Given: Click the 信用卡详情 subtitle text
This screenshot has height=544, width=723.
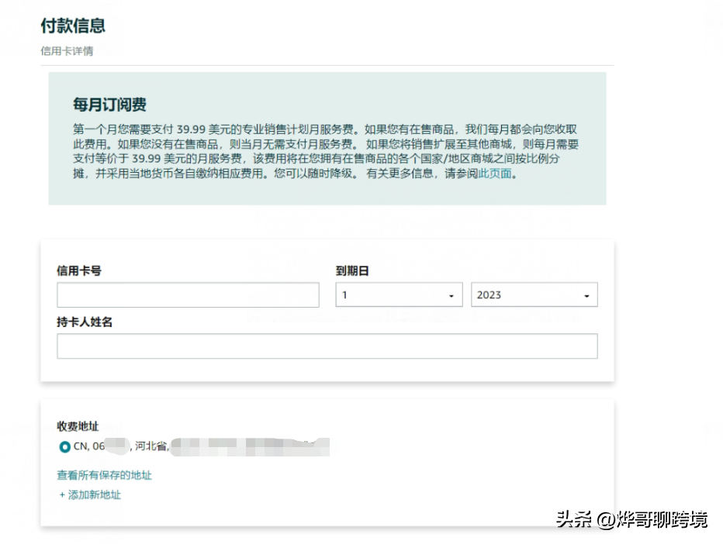Looking at the screenshot, I should point(66,51).
